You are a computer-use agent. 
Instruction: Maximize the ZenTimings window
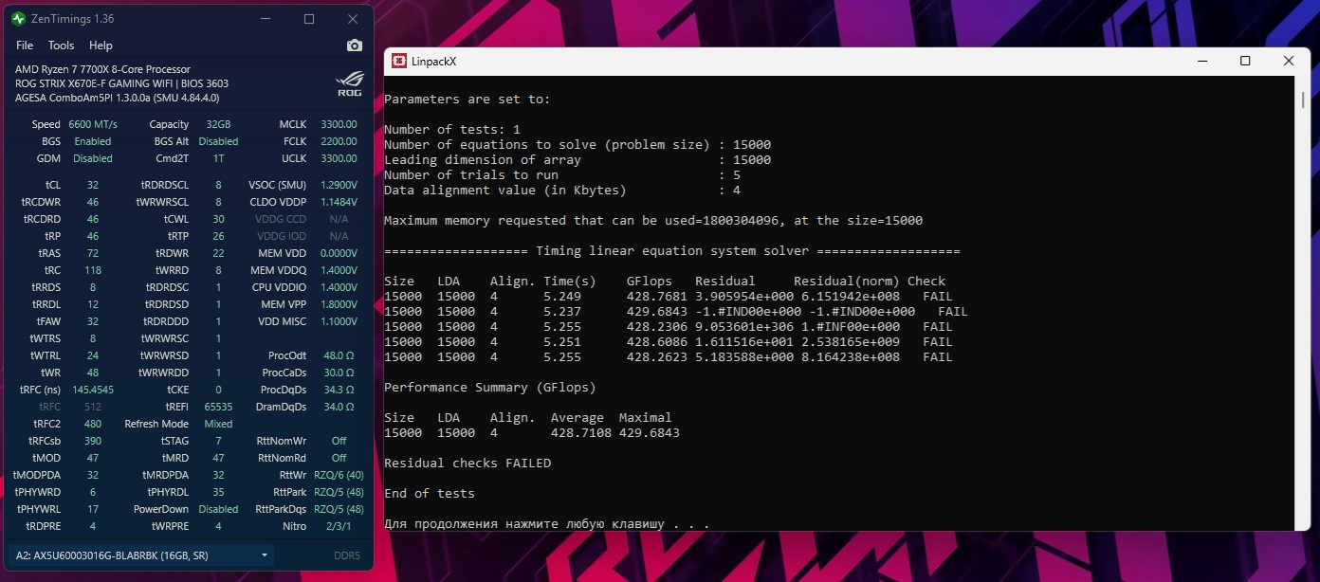(309, 19)
